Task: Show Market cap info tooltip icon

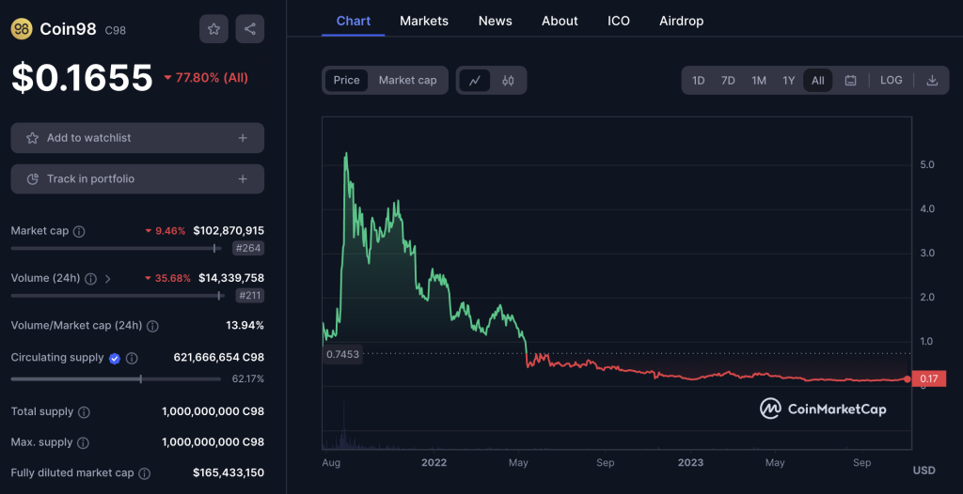Action: (79, 231)
